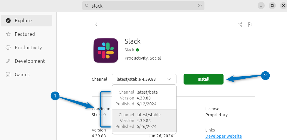Open the Developer website link
The height and width of the screenshot is (140, 287).
tap(224, 136)
